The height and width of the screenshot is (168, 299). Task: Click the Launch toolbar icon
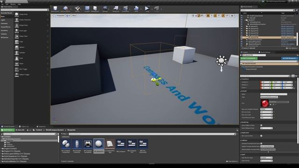pyautogui.click(x=157, y=9)
